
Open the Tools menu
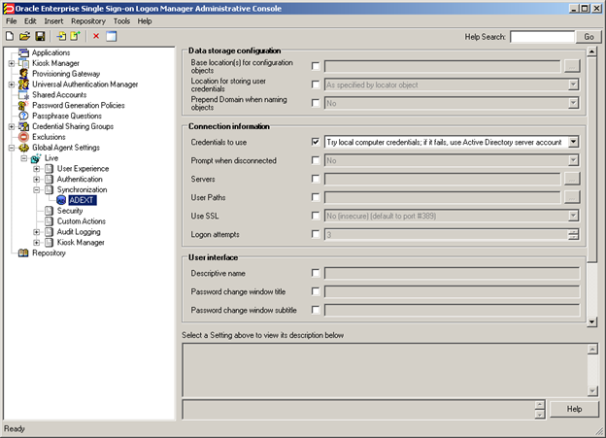pos(121,21)
